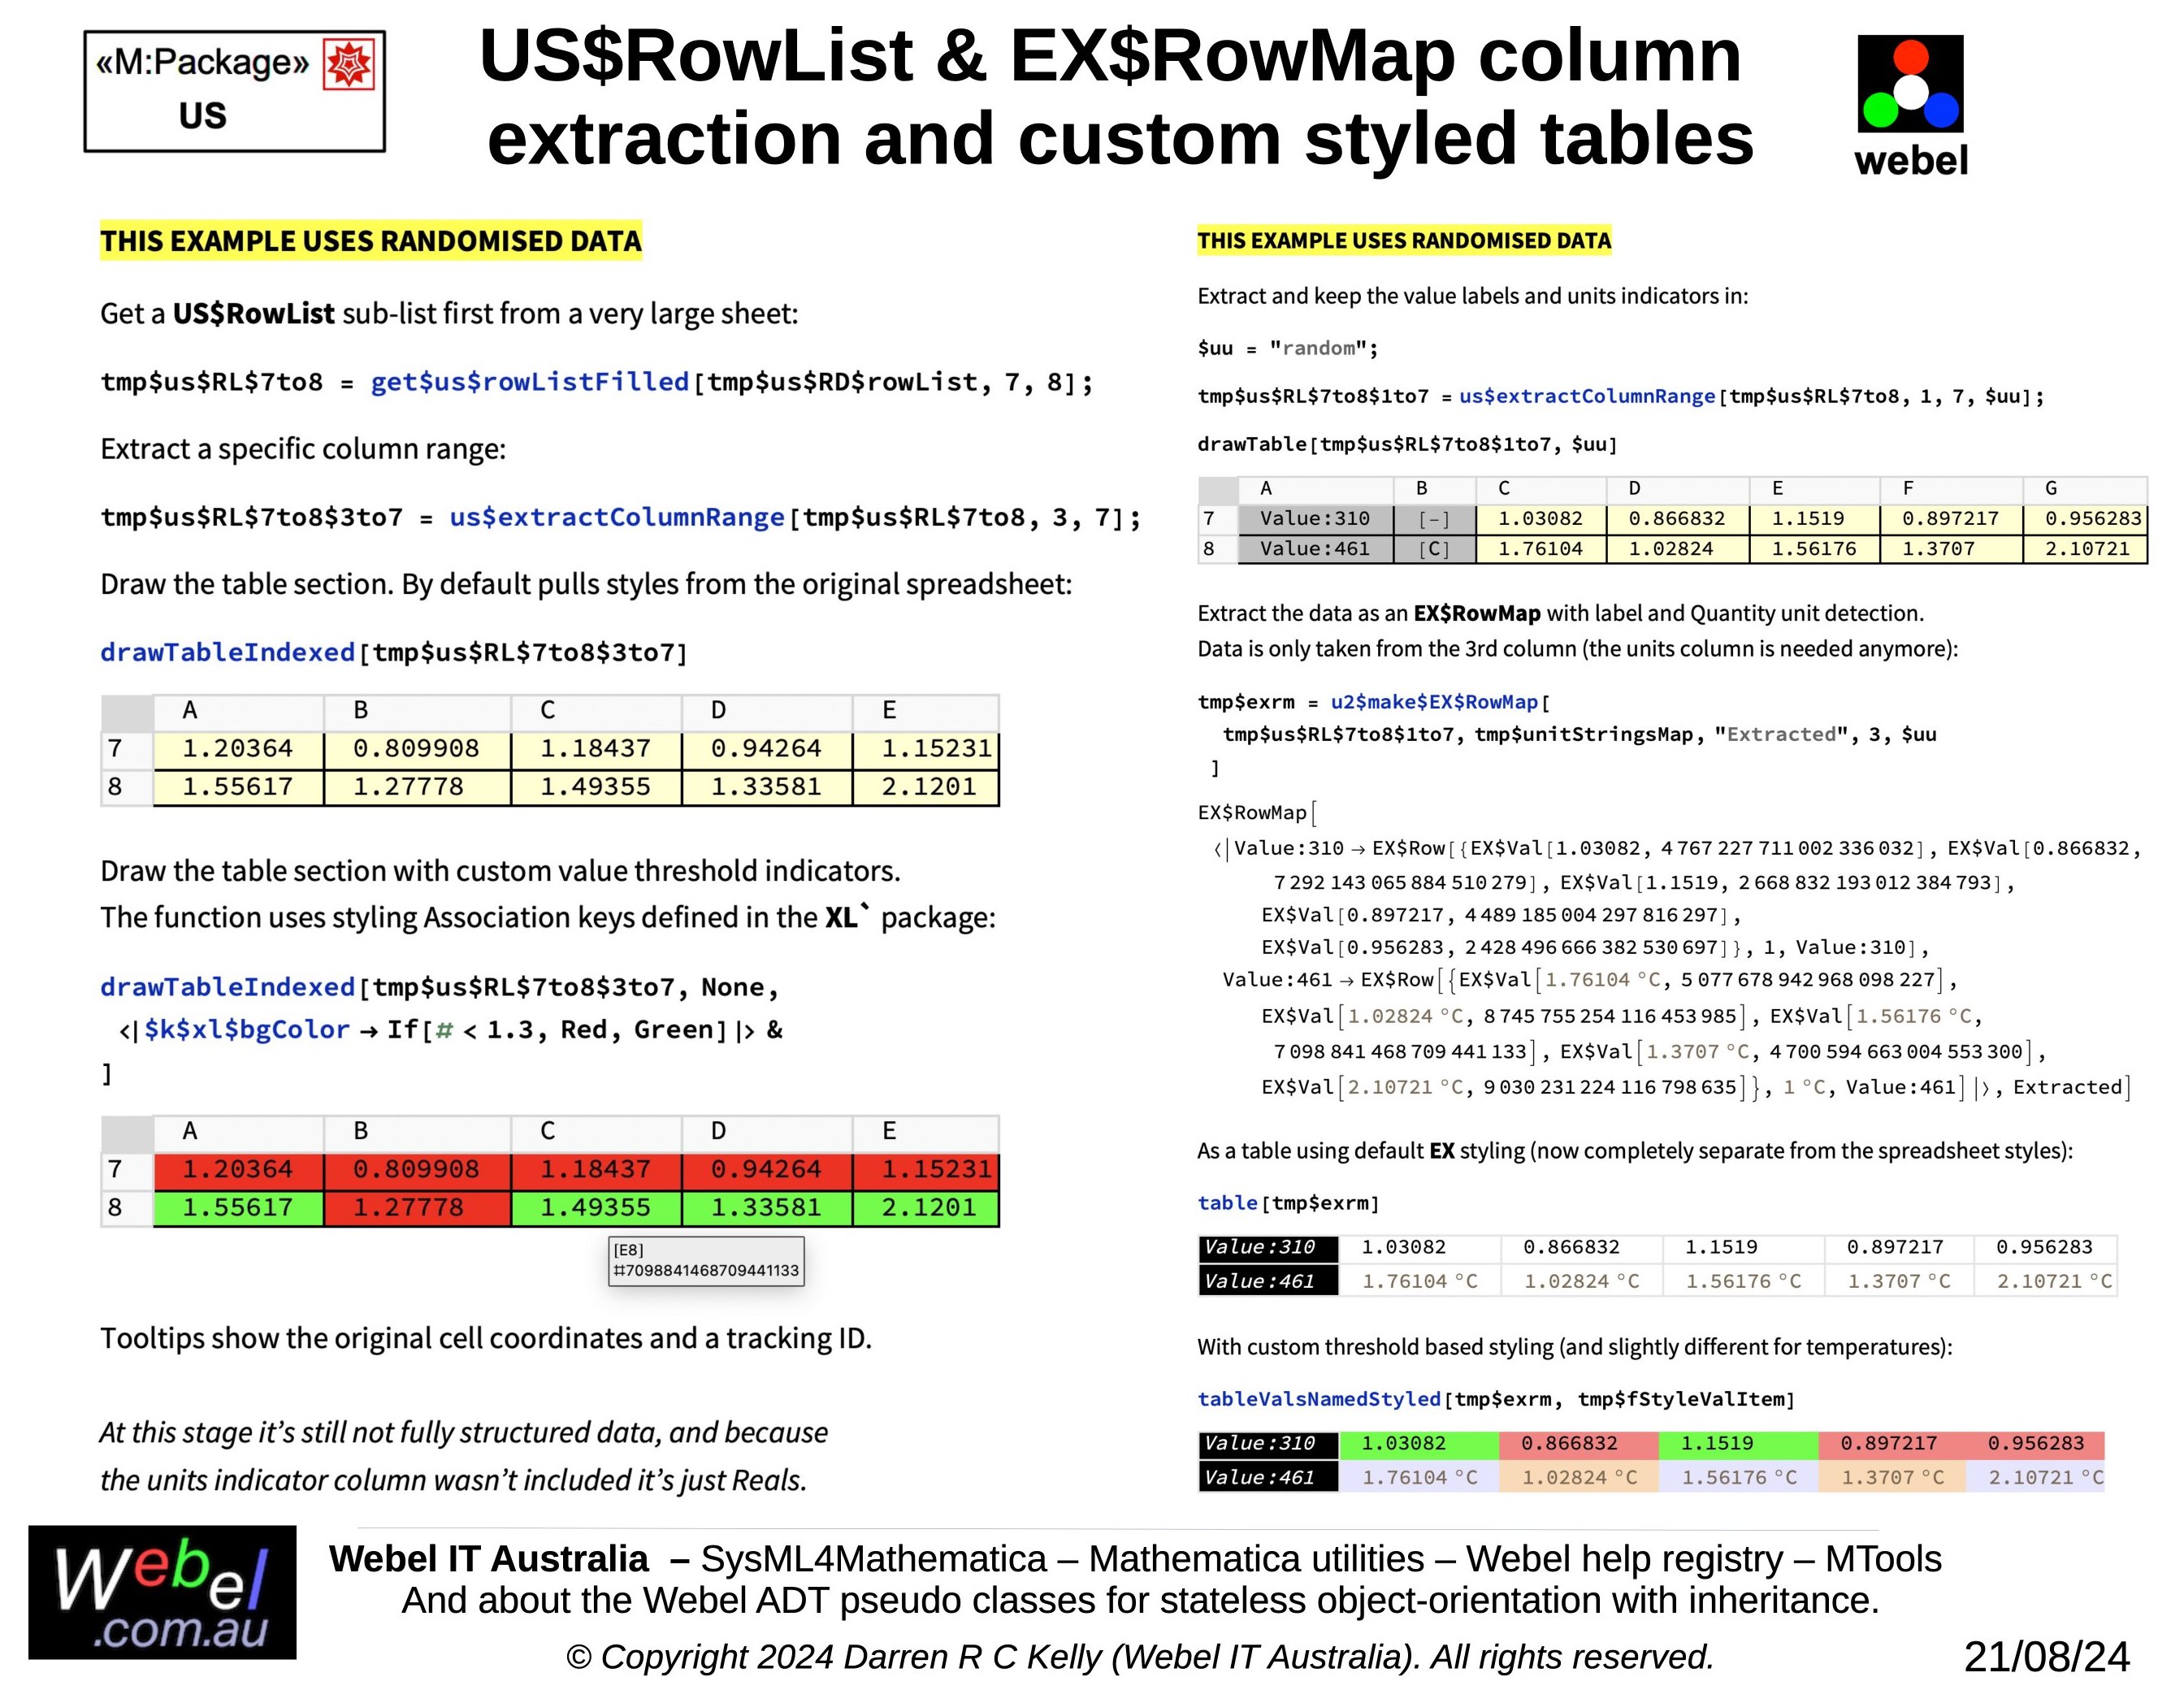The image size is (2184, 1690).
Task: Click gray Value:310 cell in drawTable output
Action: pyautogui.click(x=1315, y=519)
